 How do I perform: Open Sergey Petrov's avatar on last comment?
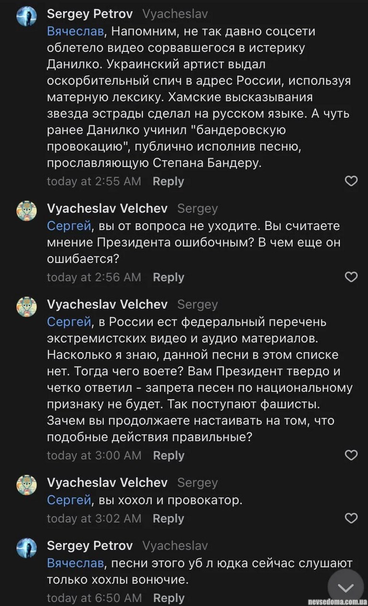pyautogui.click(x=27, y=548)
